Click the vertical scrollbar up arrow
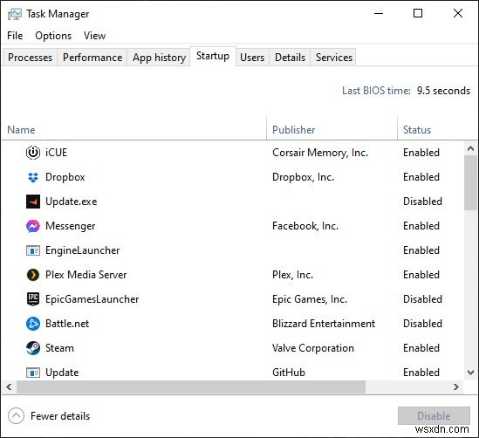This screenshot has height=438, width=479. click(x=470, y=148)
